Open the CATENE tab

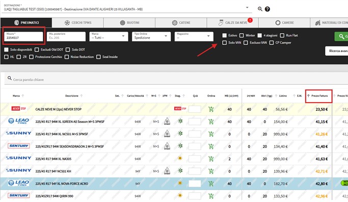181,22
